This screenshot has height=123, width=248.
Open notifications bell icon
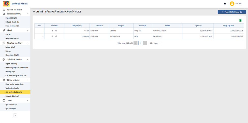pos(225,4)
